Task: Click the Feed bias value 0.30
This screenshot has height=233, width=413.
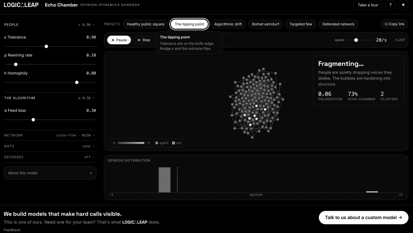Action: [91, 111]
